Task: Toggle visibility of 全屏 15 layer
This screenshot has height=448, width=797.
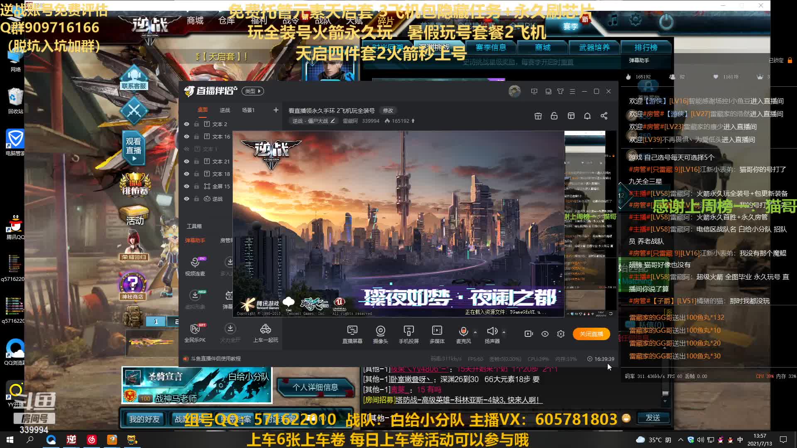Action: 186,186
